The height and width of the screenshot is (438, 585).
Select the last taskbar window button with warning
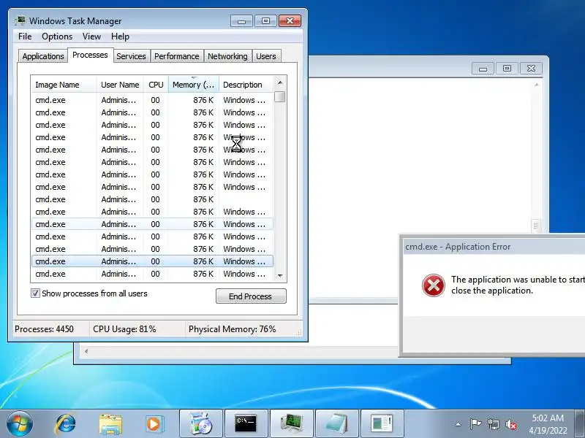click(x=382, y=423)
